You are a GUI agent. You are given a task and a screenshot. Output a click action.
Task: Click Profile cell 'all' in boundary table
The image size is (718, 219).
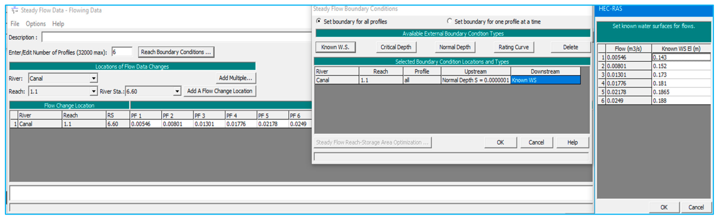[421, 80]
